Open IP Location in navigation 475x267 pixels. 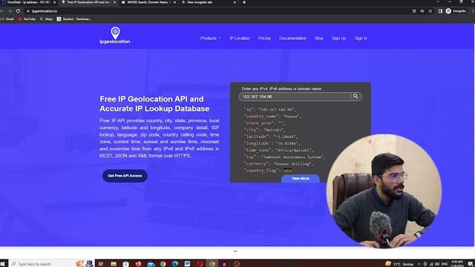240,38
